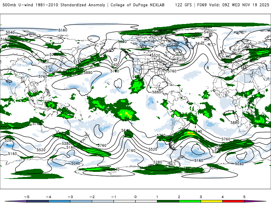Click the blue color bar segment between -4 and -3
Viewport: 271px width, 203px height.
coord(59,201)
